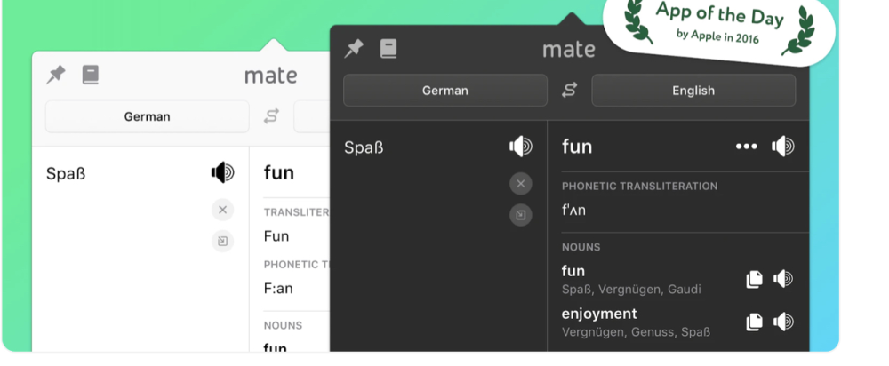Clear source text in dark window
The image size is (889, 366).
point(520,184)
